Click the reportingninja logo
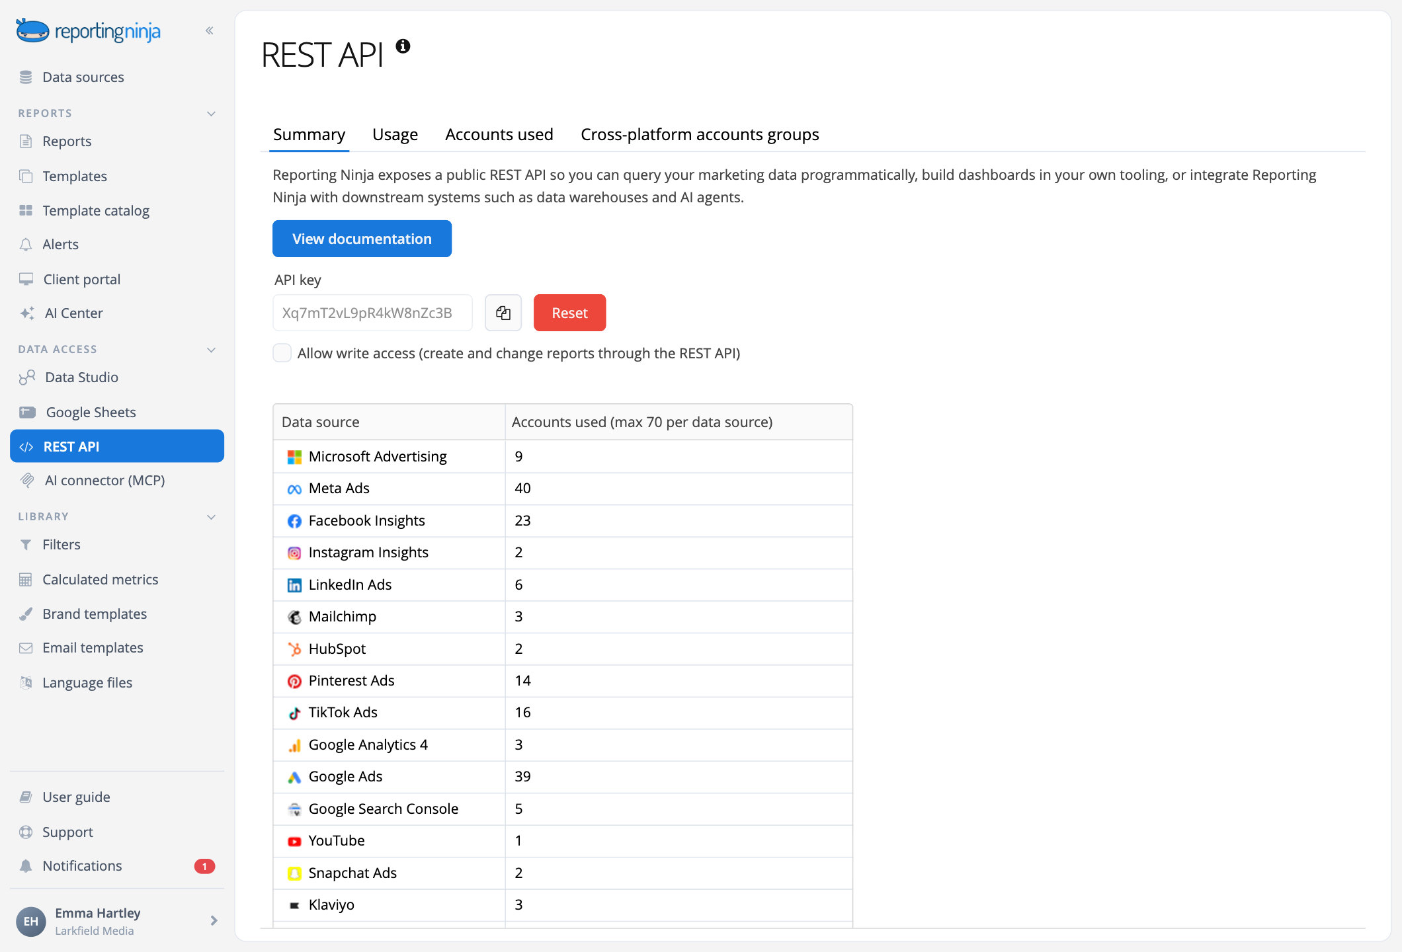Screen dimensions: 1402x952 88,31
